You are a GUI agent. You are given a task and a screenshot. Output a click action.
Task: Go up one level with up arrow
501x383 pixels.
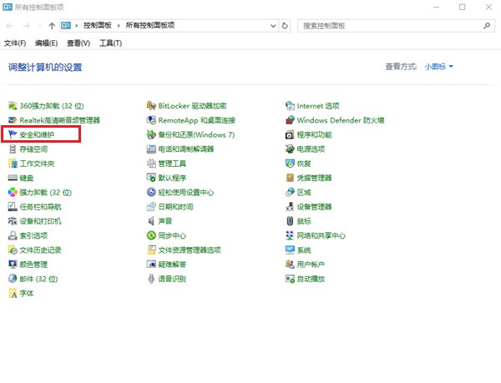point(52,26)
